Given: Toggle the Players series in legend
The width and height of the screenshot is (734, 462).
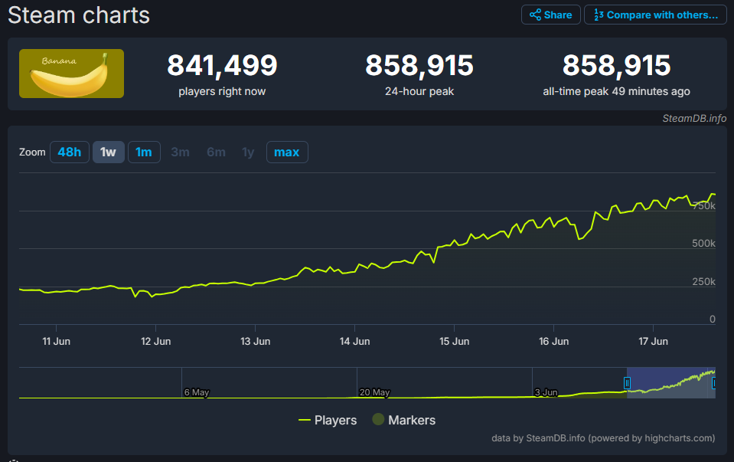Looking at the screenshot, I should [328, 421].
